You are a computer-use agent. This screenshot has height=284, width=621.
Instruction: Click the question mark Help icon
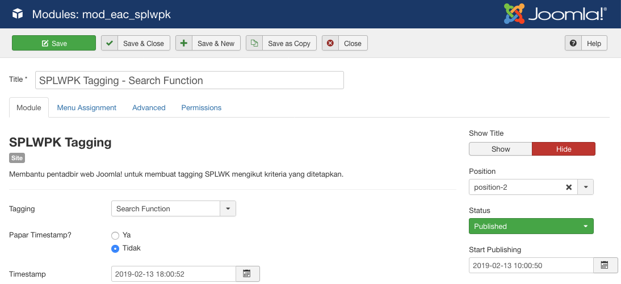[x=573, y=43]
